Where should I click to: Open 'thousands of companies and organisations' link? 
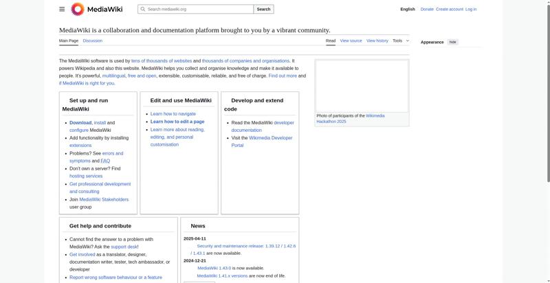(245, 61)
